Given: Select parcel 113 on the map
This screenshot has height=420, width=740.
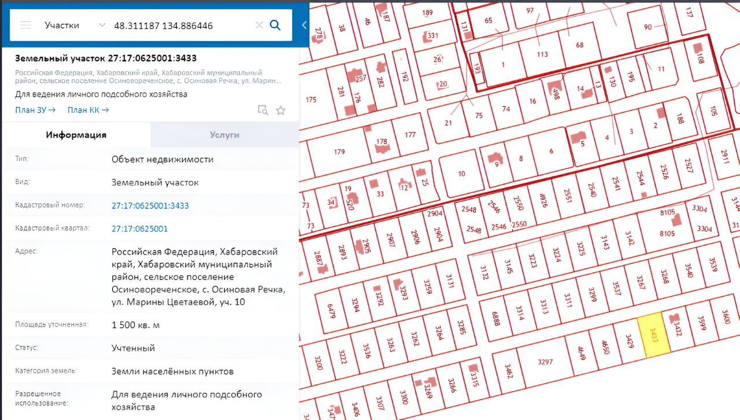Looking at the screenshot, I should [x=542, y=54].
